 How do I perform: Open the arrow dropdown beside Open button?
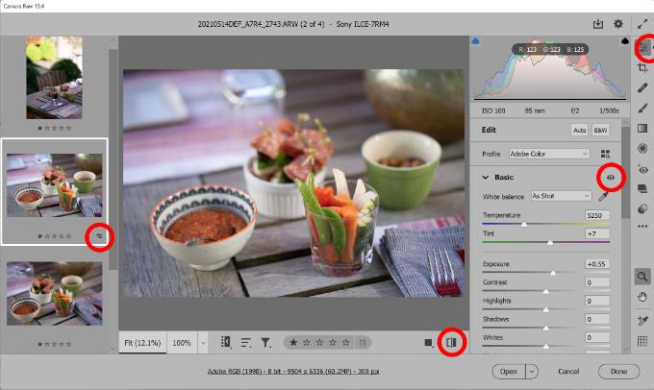tap(532, 371)
